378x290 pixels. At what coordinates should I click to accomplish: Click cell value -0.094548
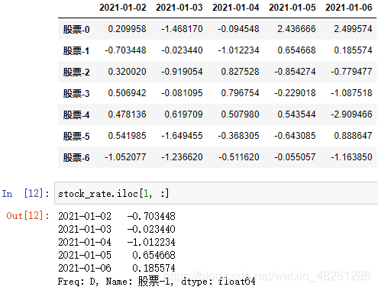(x=238, y=29)
